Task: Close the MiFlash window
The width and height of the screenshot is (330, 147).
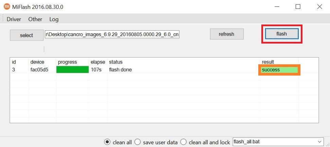Action: (x=319, y=7)
